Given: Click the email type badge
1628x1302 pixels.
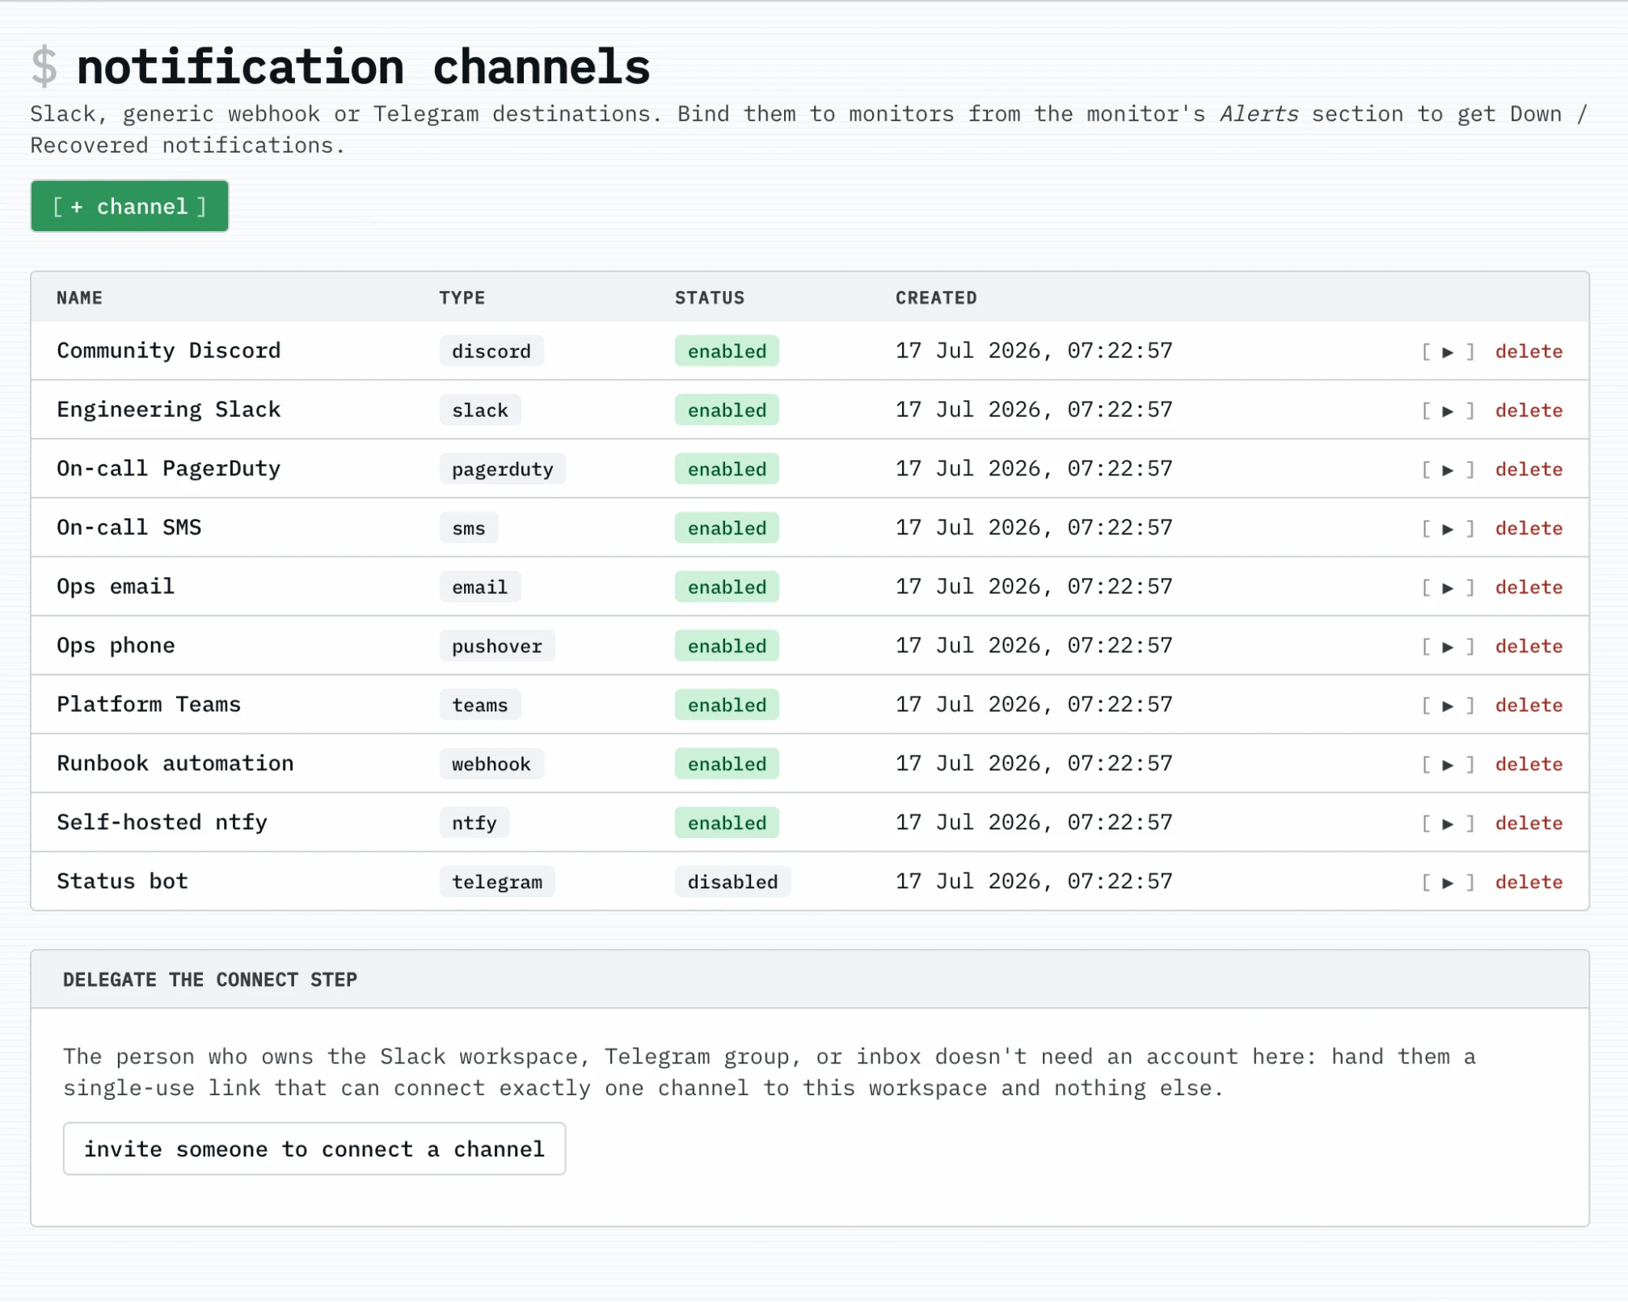Looking at the screenshot, I should tap(480, 588).
